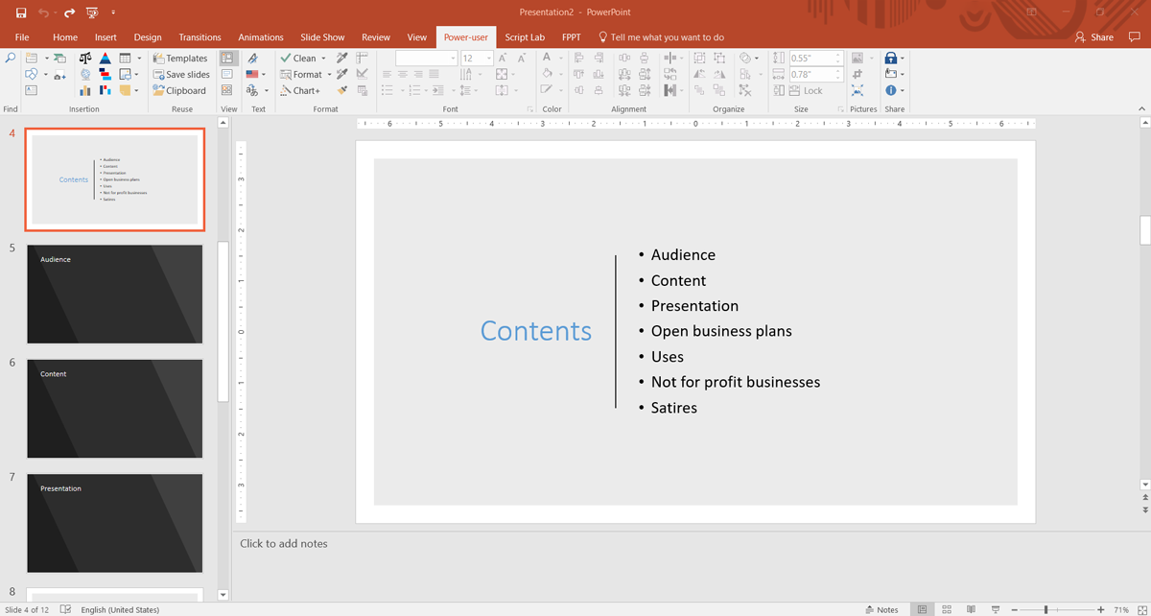Click the blue info icon in Share
Image resolution: width=1151 pixels, height=616 pixels.
pos(891,90)
